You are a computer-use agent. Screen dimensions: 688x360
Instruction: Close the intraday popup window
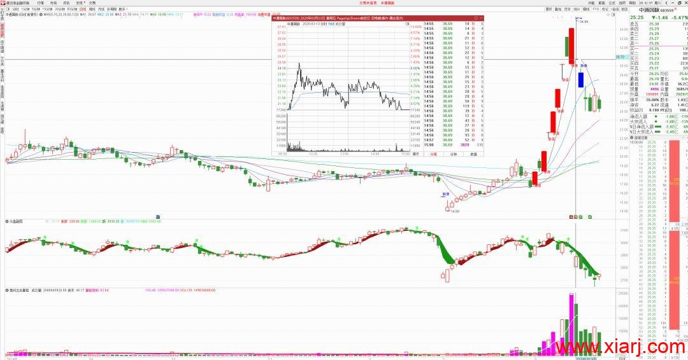[482, 18]
